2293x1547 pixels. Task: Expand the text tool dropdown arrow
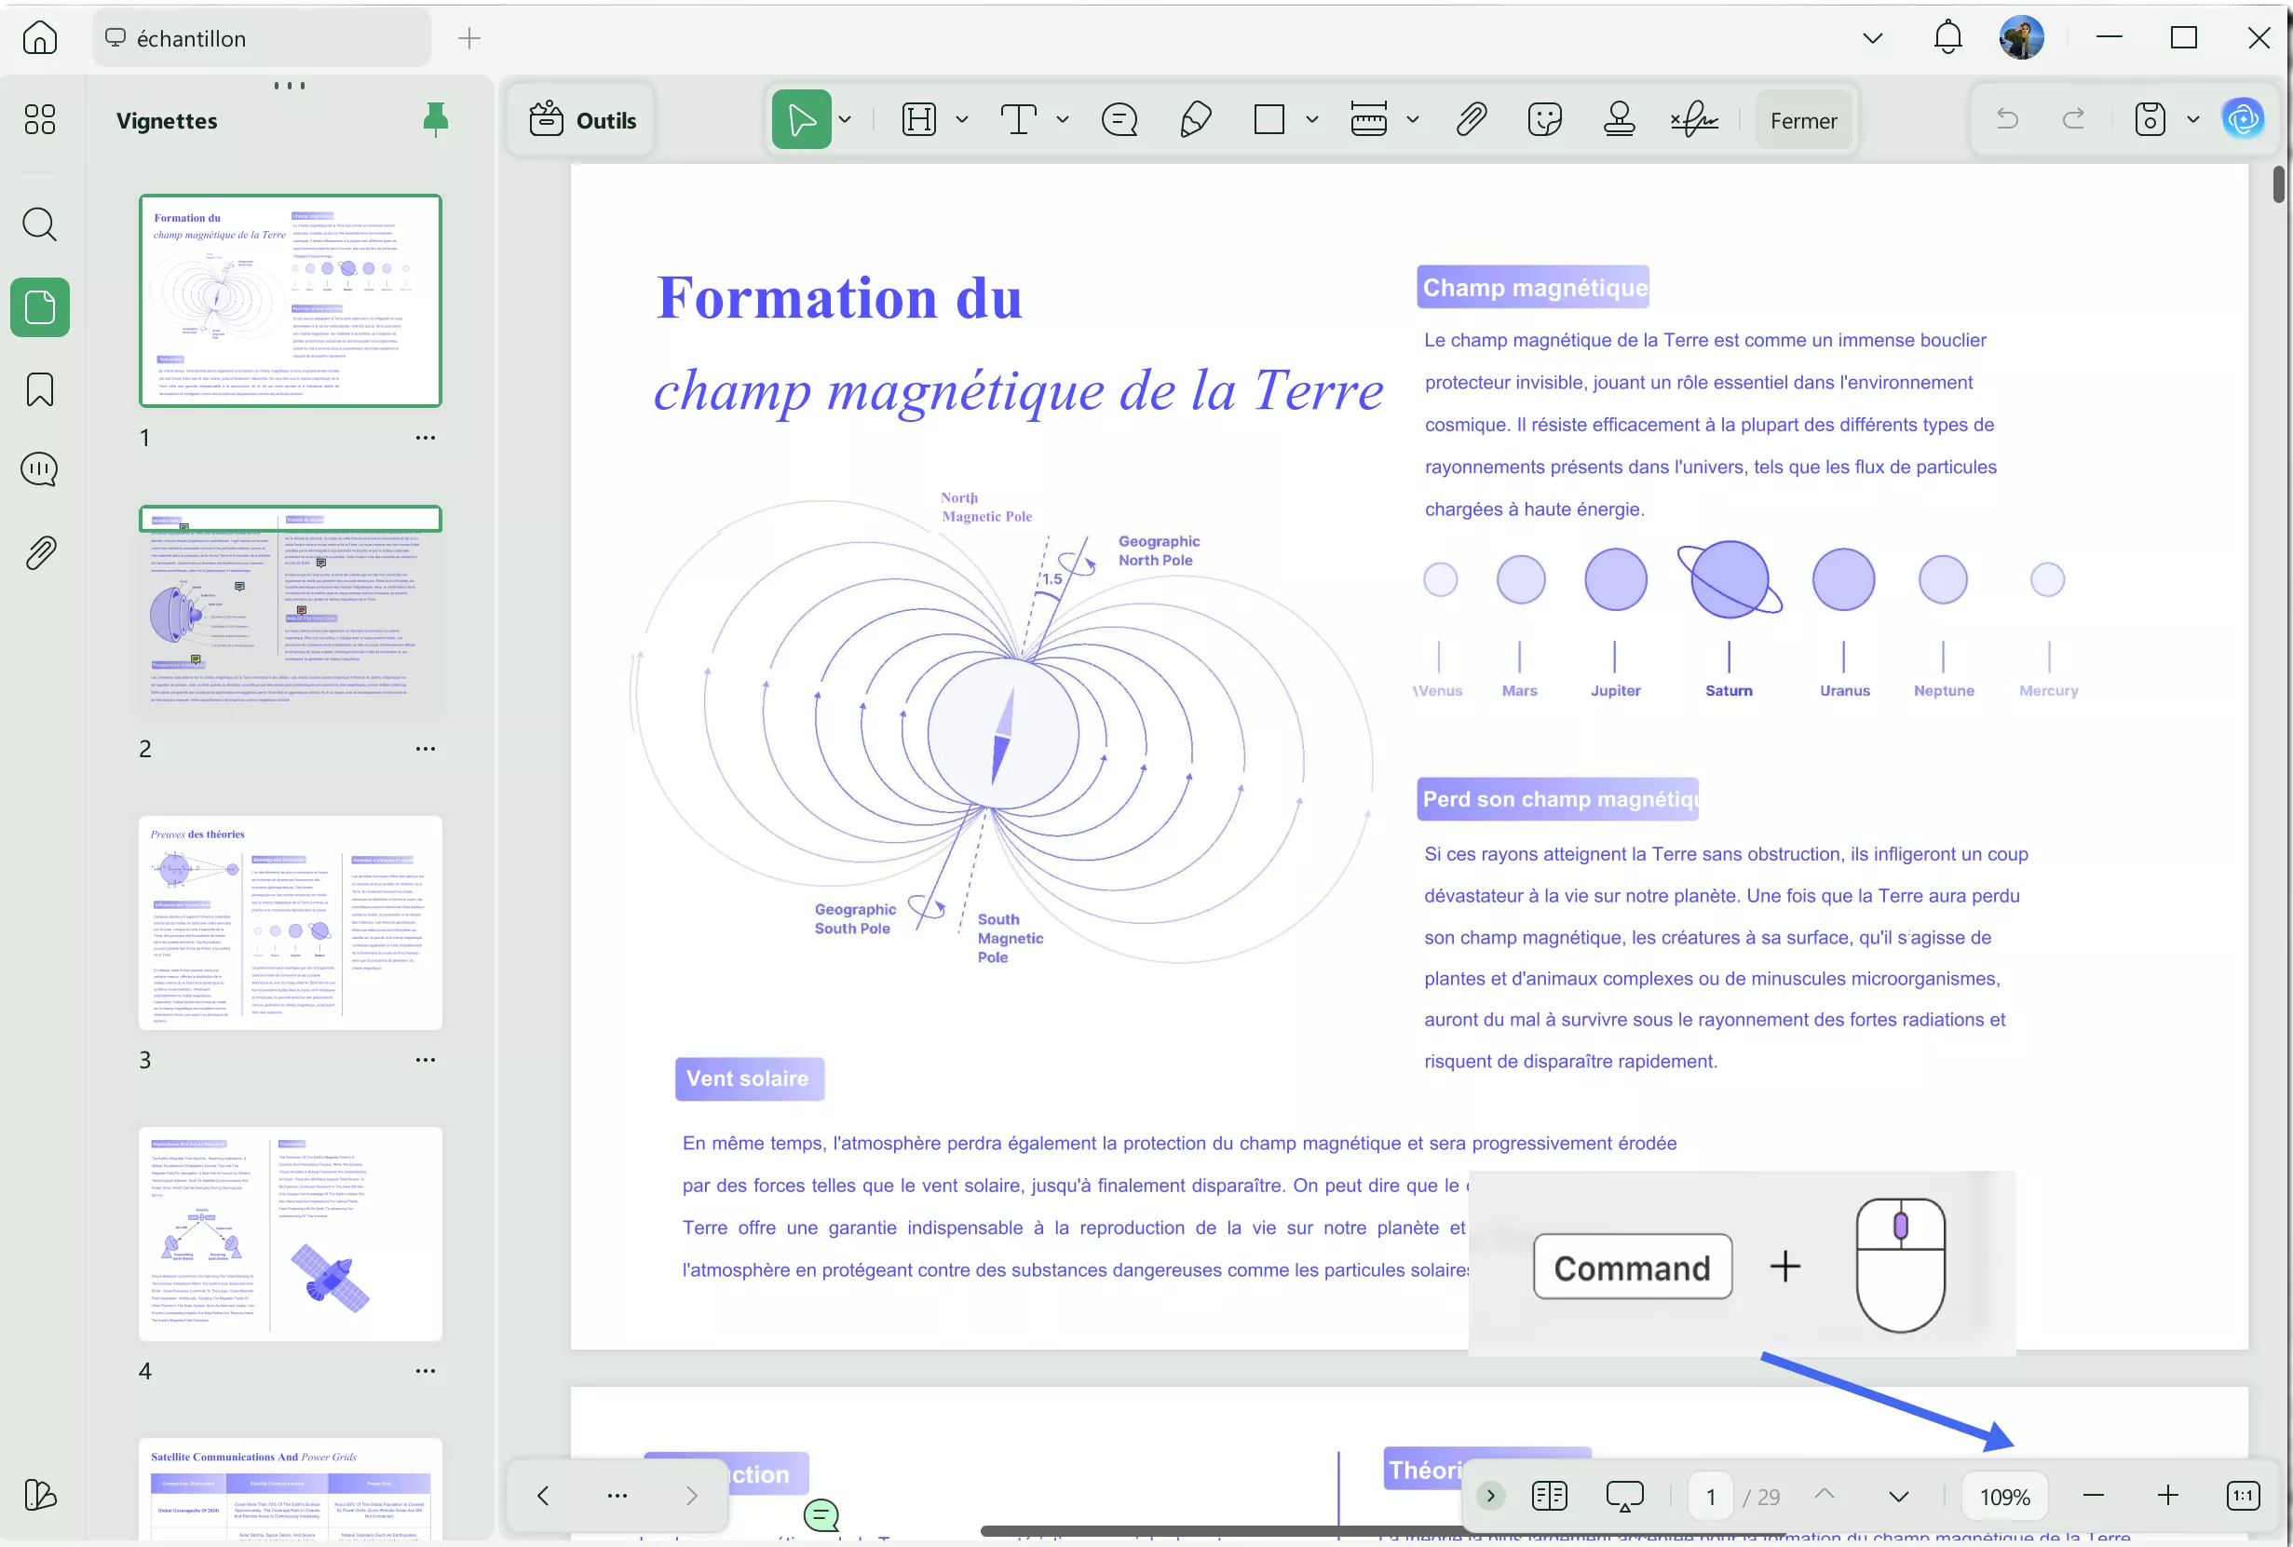tap(1063, 120)
